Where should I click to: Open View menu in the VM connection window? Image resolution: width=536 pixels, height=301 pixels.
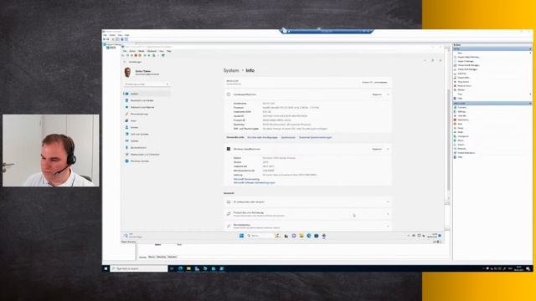point(162,51)
